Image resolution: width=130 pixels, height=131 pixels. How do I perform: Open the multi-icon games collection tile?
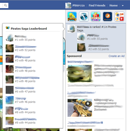119,17
